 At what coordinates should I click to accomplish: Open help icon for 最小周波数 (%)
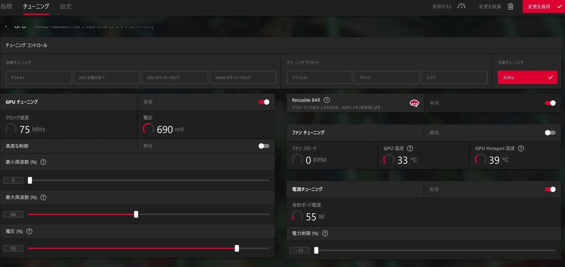43,162
